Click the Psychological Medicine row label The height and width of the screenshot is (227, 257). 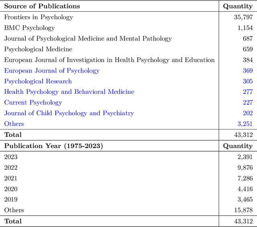(x=38, y=49)
